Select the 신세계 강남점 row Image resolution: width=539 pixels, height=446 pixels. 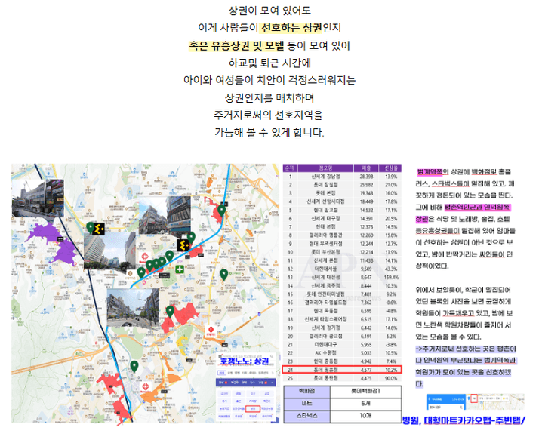coord(343,177)
